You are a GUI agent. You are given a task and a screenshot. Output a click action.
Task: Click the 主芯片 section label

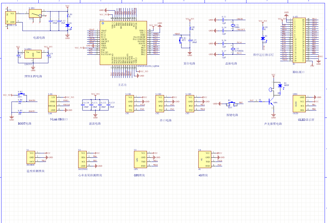point(122,85)
